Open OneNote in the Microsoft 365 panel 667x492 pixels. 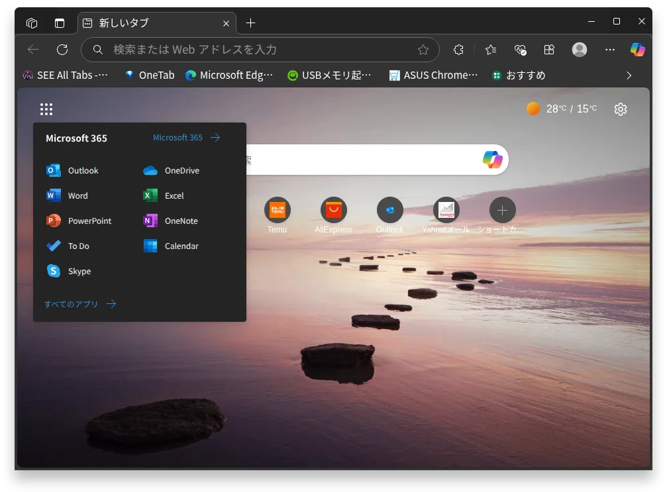[x=171, y=221]
